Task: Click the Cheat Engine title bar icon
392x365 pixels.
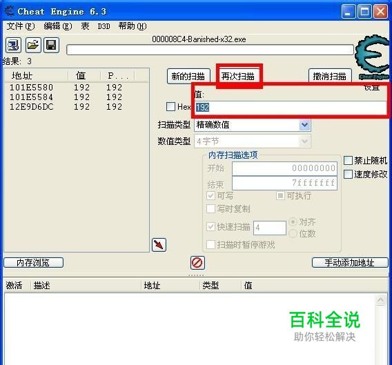Action: point(10,11)
